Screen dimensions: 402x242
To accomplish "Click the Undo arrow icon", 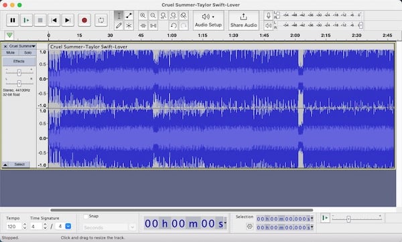I will [174, 25].
